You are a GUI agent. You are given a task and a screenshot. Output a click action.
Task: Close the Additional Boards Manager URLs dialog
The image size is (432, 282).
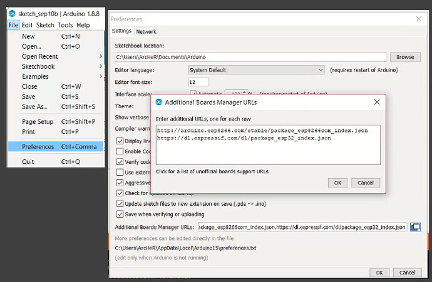(x=377, y=102)
